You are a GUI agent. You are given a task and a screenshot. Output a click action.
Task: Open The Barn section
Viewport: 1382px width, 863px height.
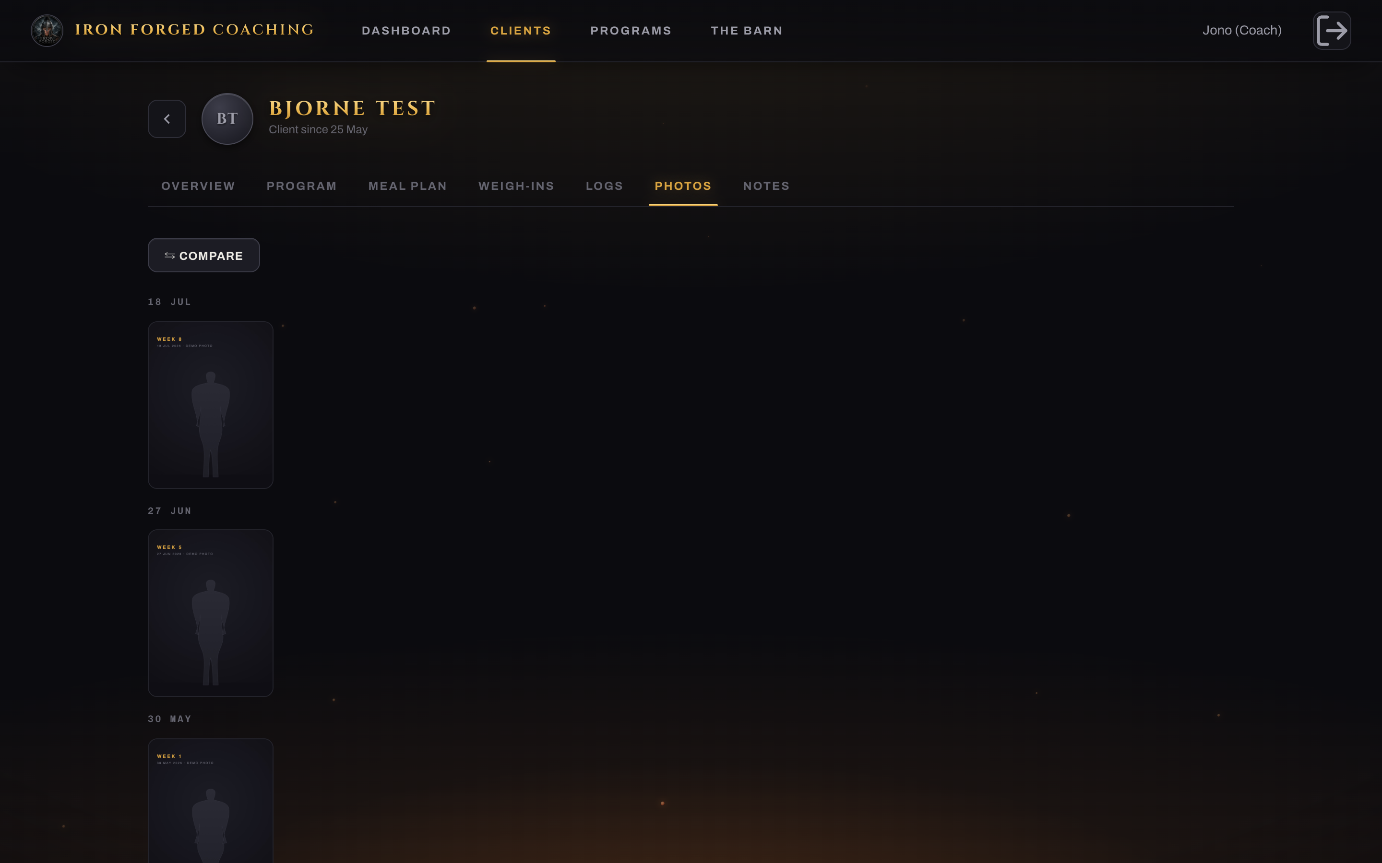747,31
